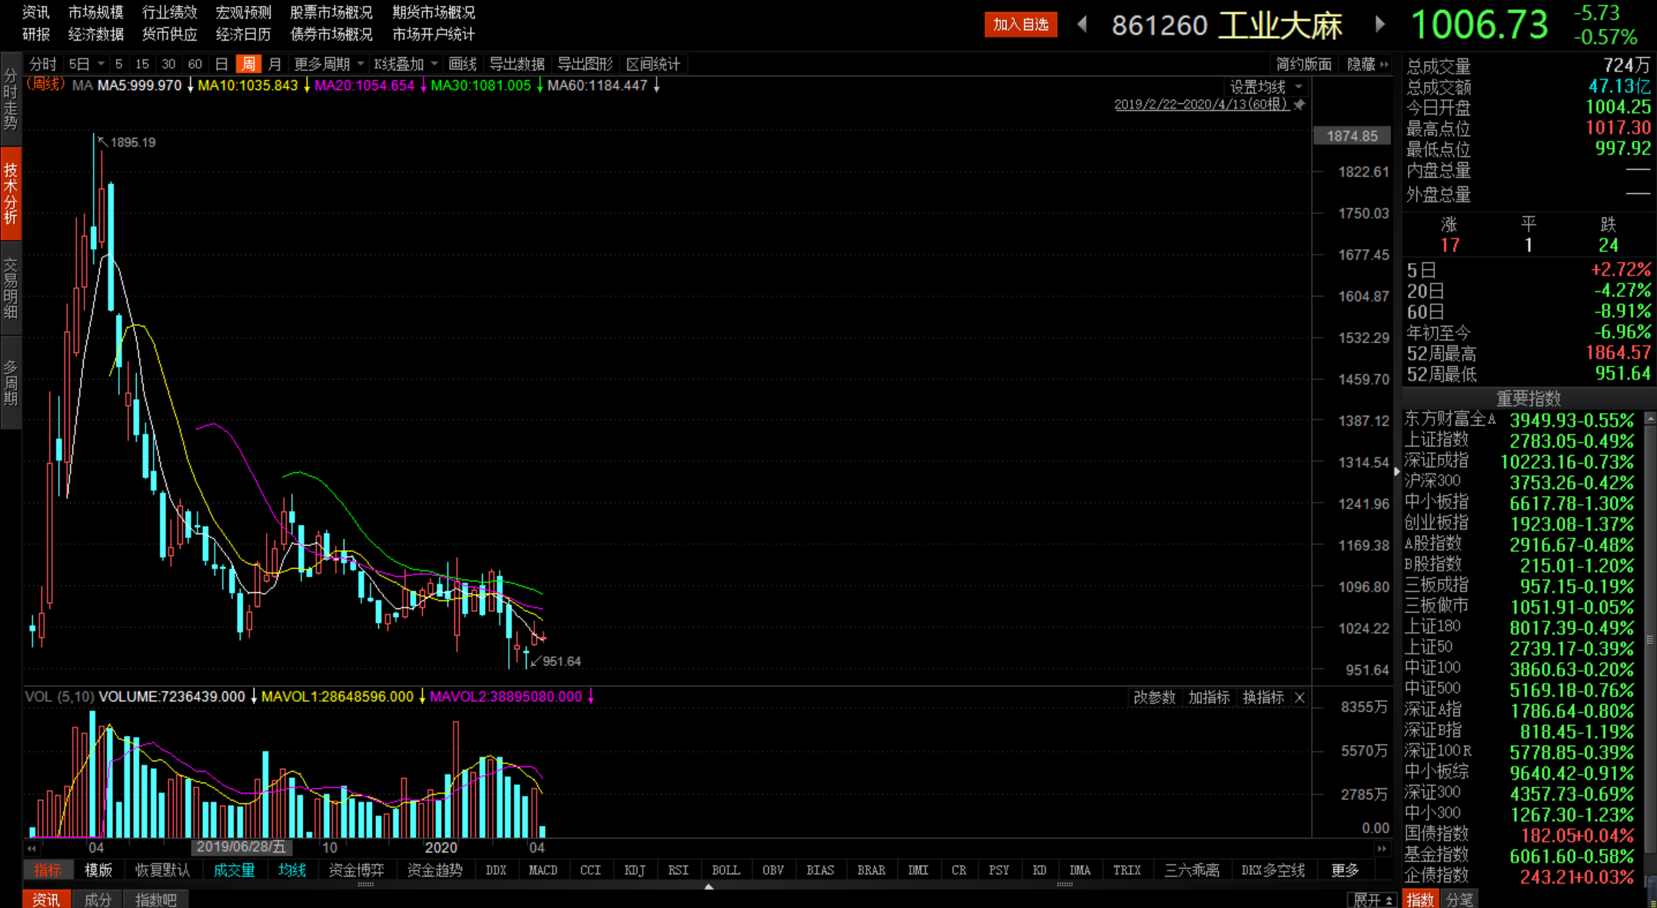This screenshot has height=908, width=1657.
Task: Select monthly 月 K-line period
Action: (x=275, y=64)
